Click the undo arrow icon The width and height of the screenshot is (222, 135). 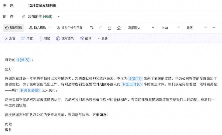(92, 28)
